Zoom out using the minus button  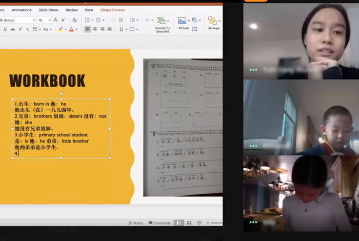(208, 223)
